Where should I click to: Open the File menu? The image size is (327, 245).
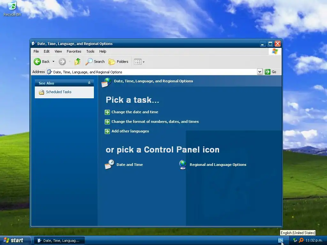point(36,51)
